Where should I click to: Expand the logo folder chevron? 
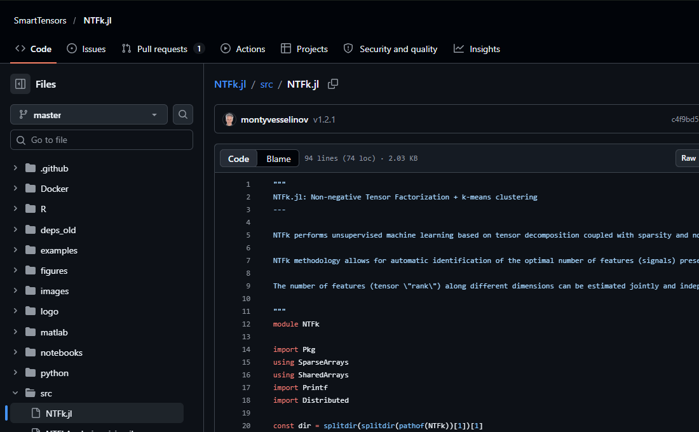pos(15,311)
